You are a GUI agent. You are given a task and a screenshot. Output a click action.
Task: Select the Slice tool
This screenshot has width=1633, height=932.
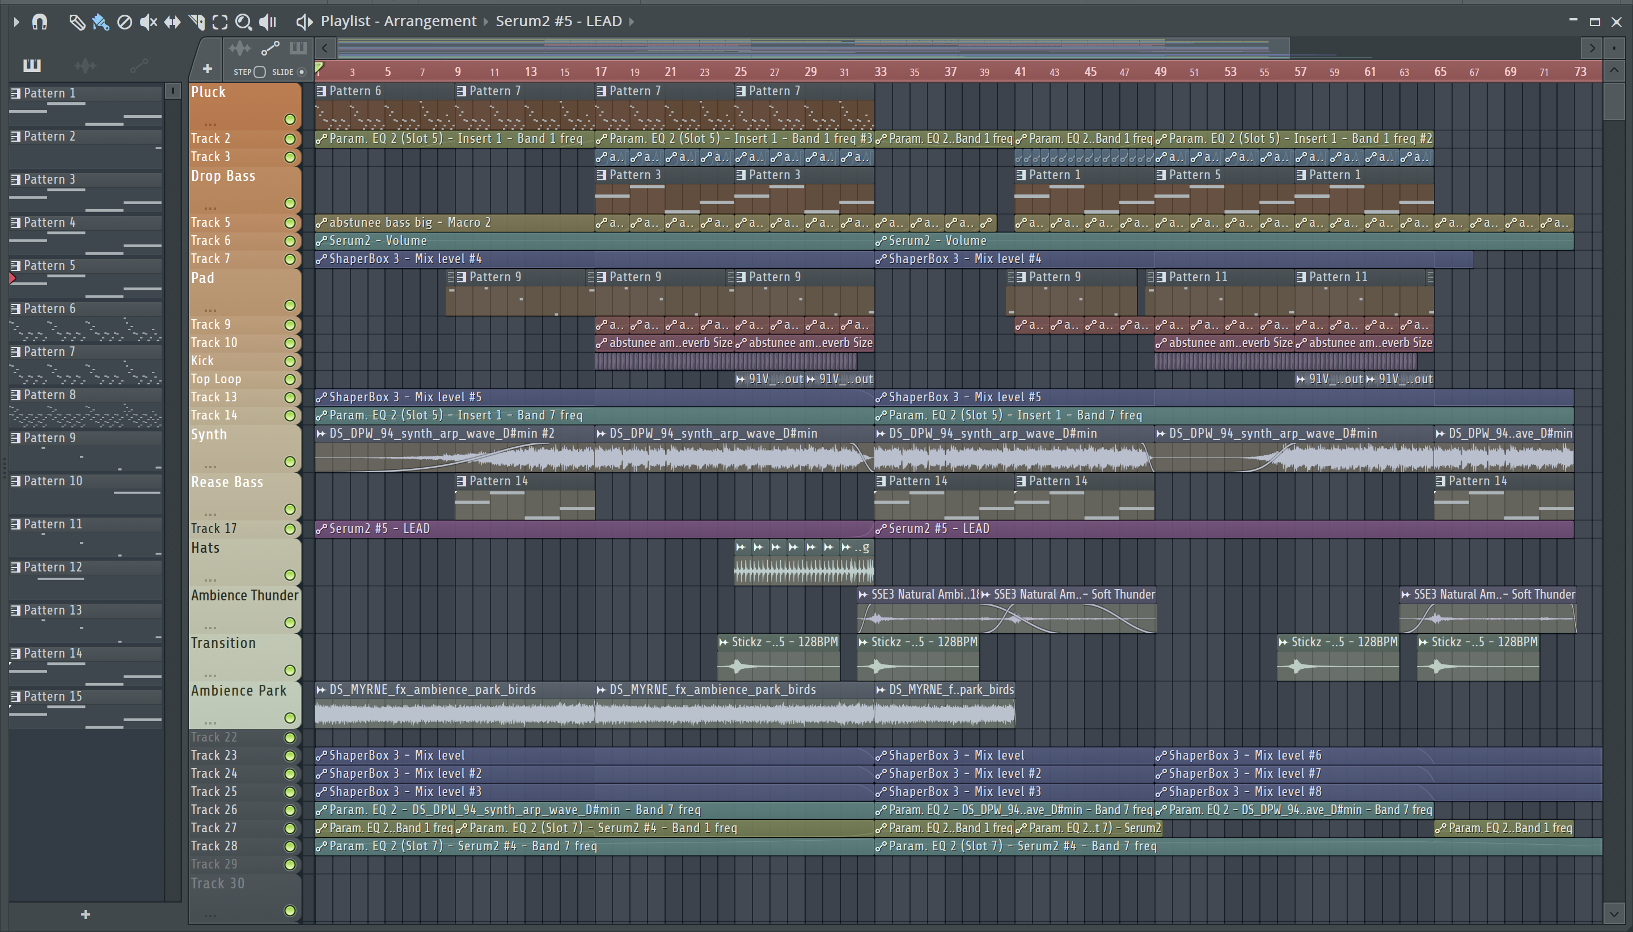tap(197, 22)
